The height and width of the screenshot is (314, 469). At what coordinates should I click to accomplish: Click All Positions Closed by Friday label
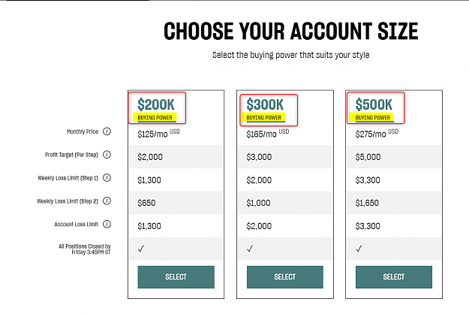click(85, 249)
